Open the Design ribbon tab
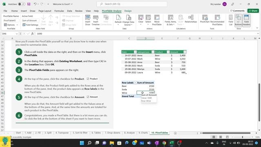This screenshot has height=147, width=261. pyautogui.click(x=128, y=11)
